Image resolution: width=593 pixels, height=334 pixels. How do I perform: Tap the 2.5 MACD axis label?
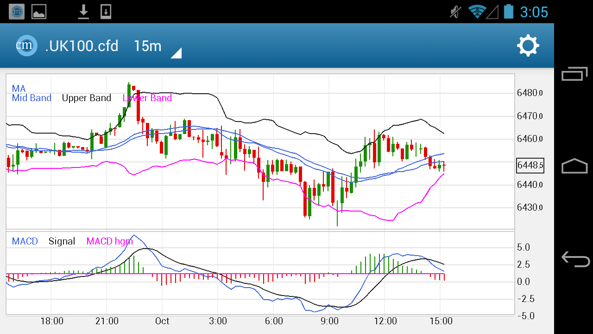(x=524, y=265)
